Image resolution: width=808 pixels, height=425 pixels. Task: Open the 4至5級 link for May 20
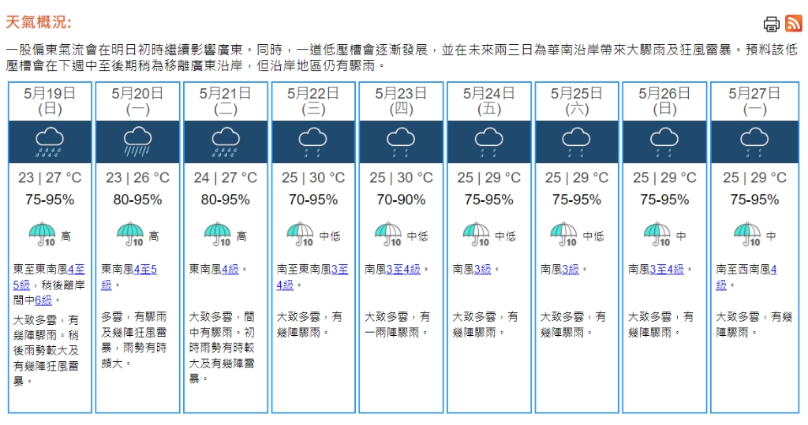coord(129,277)
